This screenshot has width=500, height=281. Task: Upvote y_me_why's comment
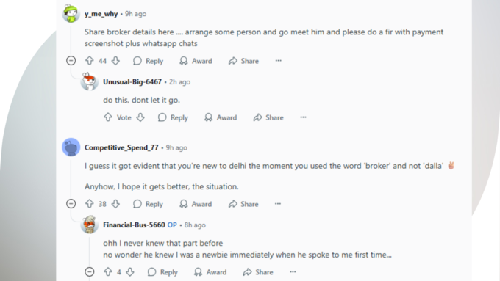(90, 61)
